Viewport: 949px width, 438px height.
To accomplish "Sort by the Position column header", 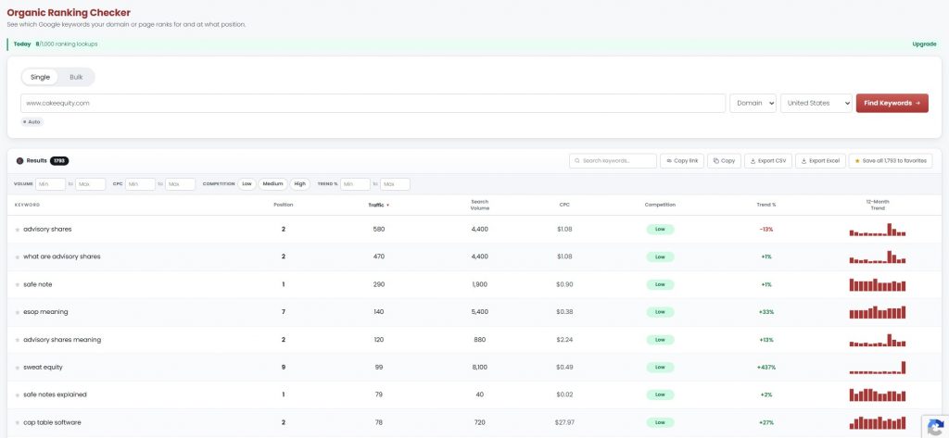I will (x=284, y=205).
